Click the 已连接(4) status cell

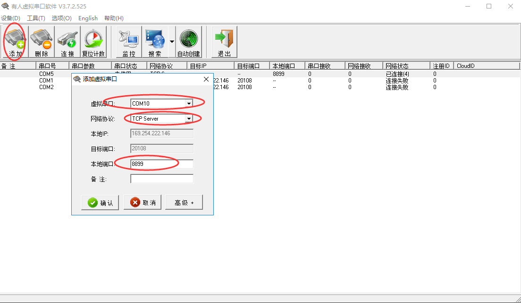click(x=397, y=74)
